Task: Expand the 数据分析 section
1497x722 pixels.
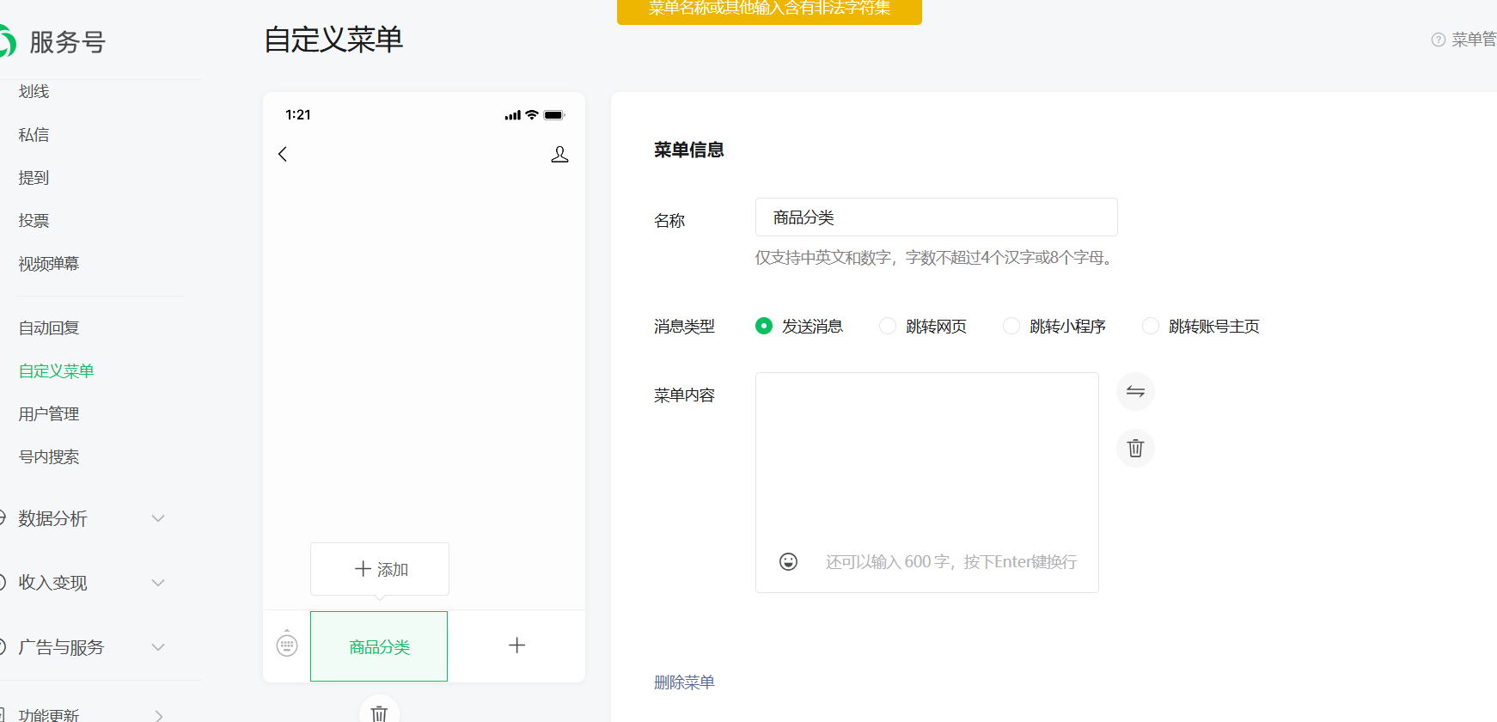Action: [158, 518]
